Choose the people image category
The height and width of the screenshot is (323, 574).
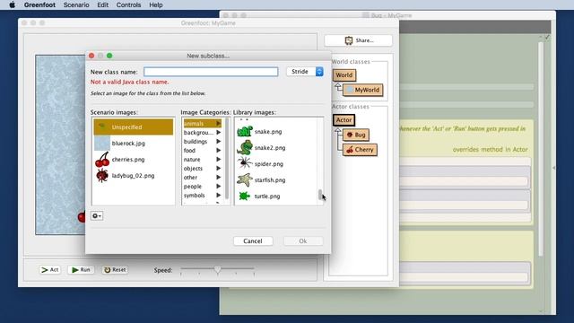(x=203, y=186)
